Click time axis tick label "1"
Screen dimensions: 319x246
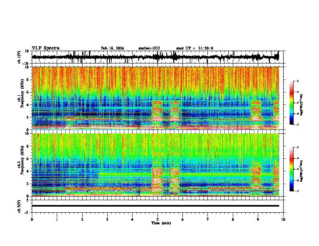(57, 219)
